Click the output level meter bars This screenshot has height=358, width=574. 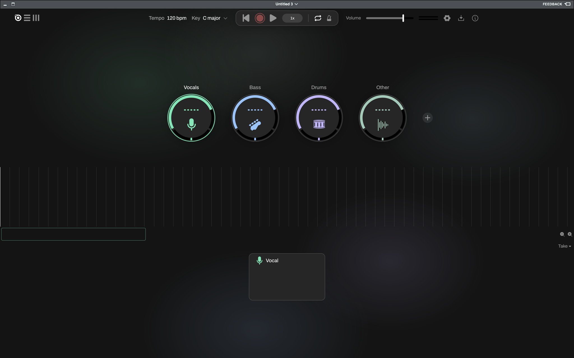428,18
